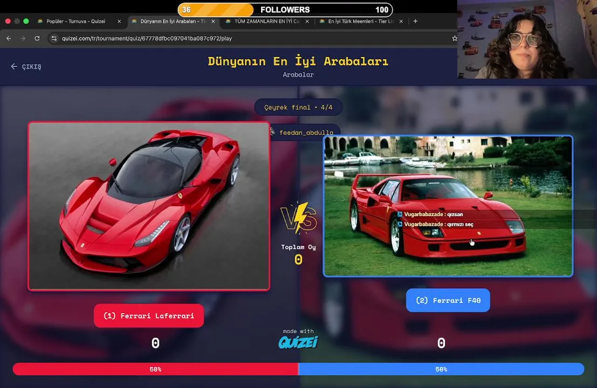Click the blue 50% vote bar
This screenshot has height=388, width=597.
pyautogui.click(x=441, y=369)
